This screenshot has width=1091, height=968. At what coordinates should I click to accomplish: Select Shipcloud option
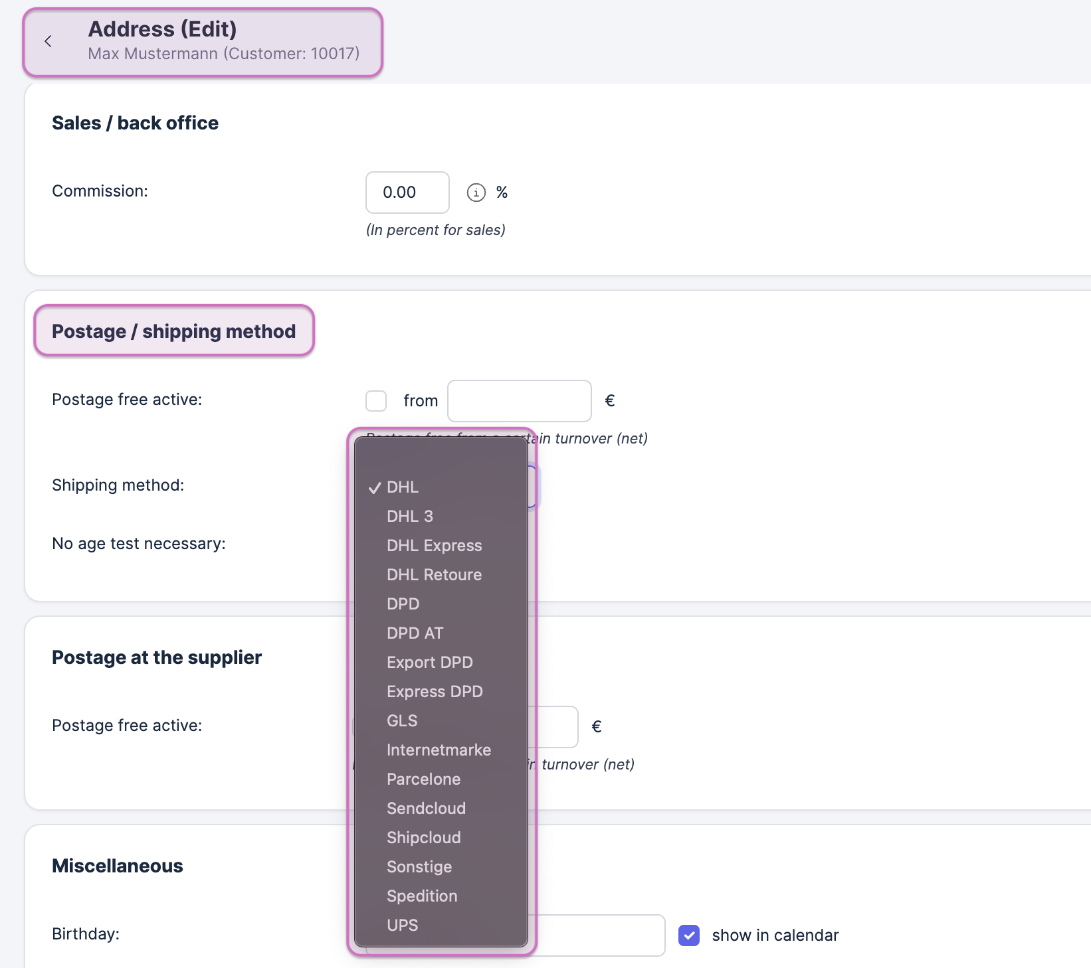[x=423, y=838]
